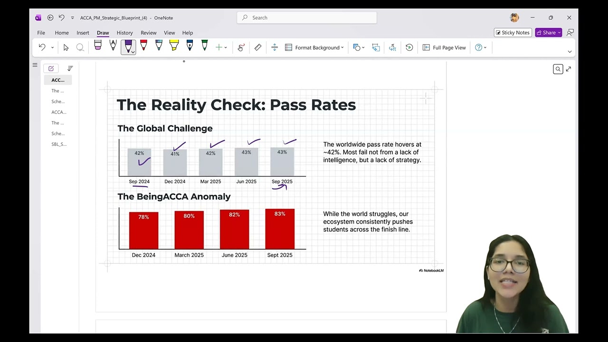Click the Back arrow in title bar
This screenshot has height=342, width=608.
coord(50,18)
